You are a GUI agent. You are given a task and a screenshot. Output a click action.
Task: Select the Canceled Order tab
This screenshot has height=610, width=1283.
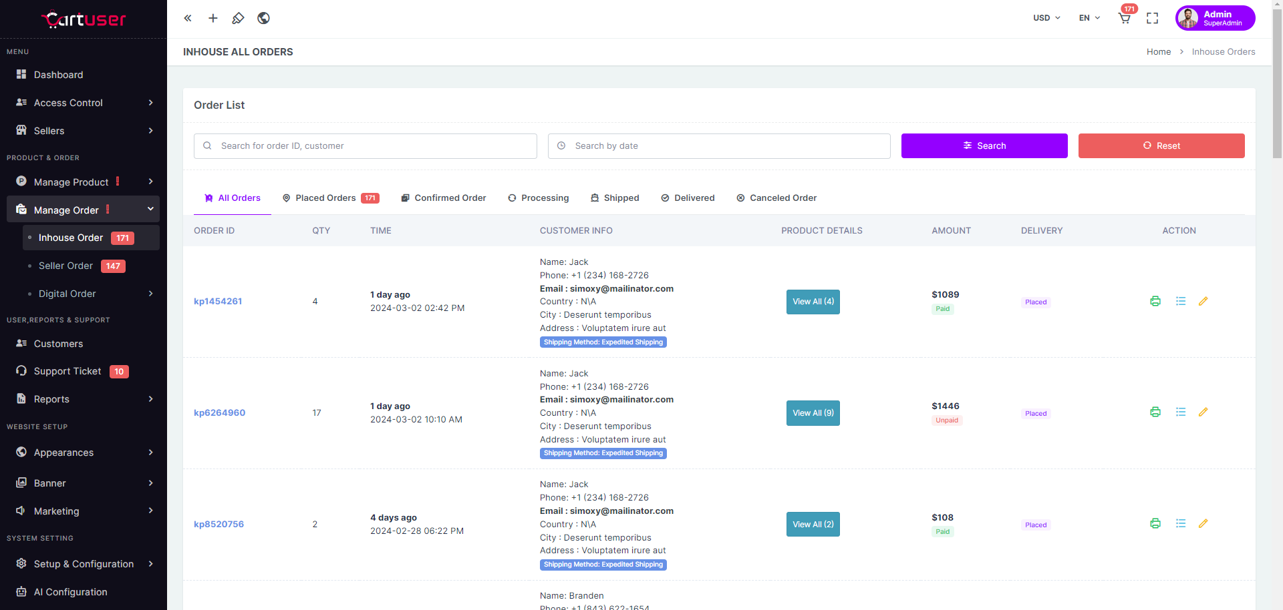(776, 198)
